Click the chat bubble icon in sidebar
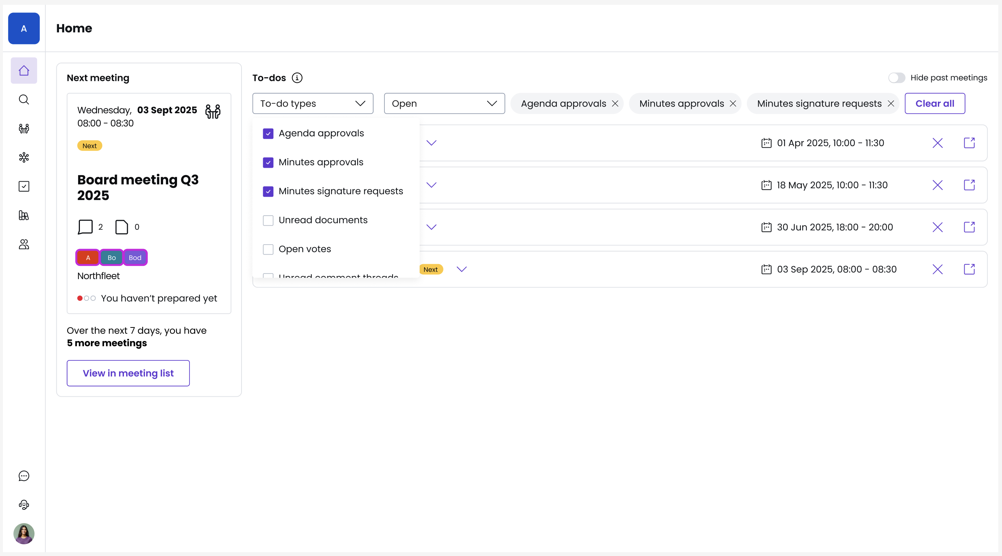 (x=24, y=476)
